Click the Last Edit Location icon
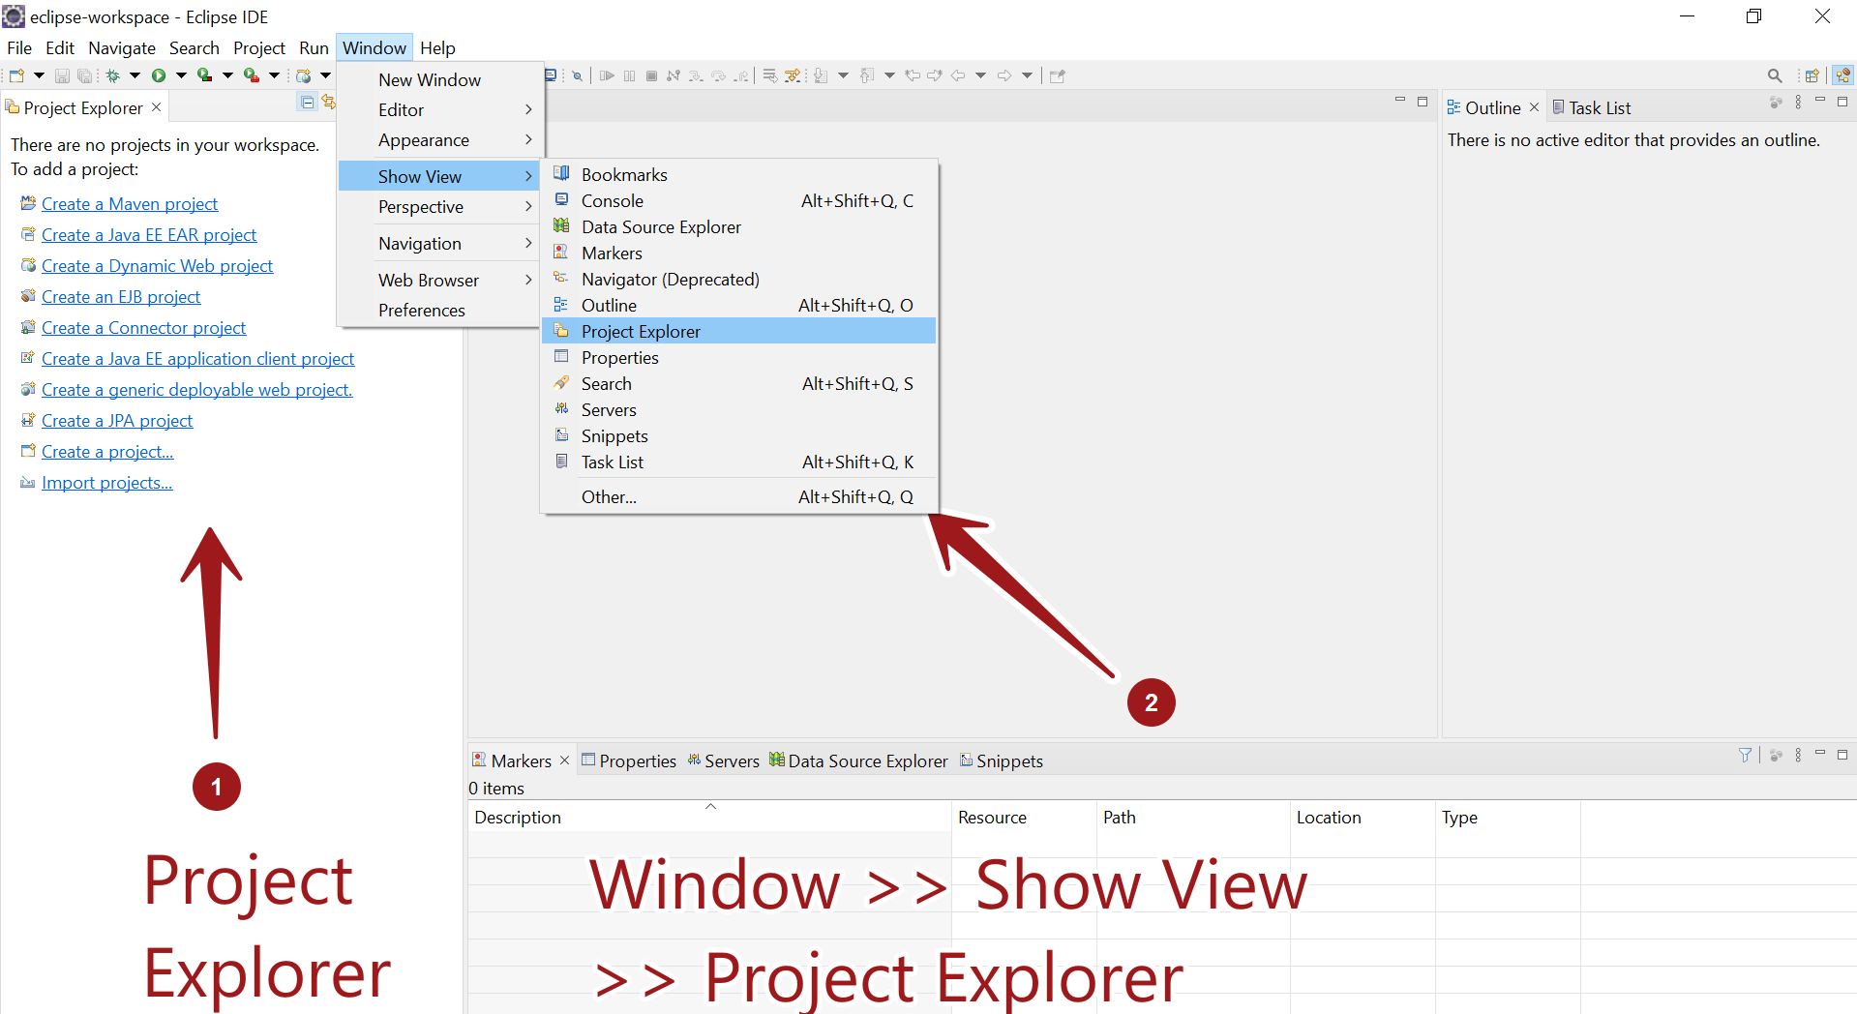The width and height of the screenshot is (1857, 1014). [x=913, y=75]
